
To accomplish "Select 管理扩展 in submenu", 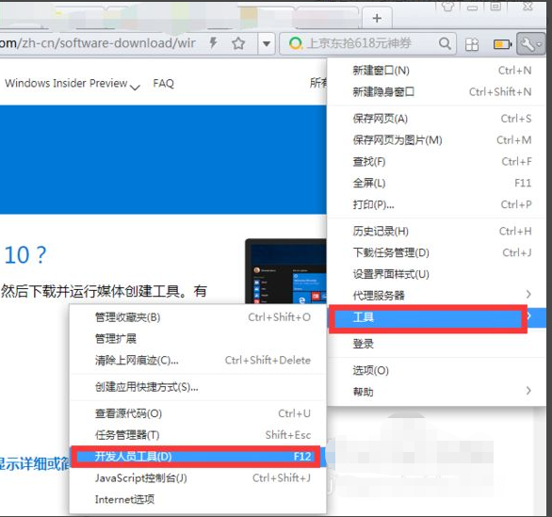I will 198,339.
